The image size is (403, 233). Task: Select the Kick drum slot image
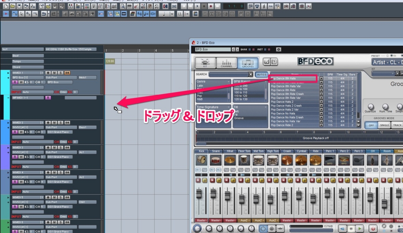coord(201,160)
